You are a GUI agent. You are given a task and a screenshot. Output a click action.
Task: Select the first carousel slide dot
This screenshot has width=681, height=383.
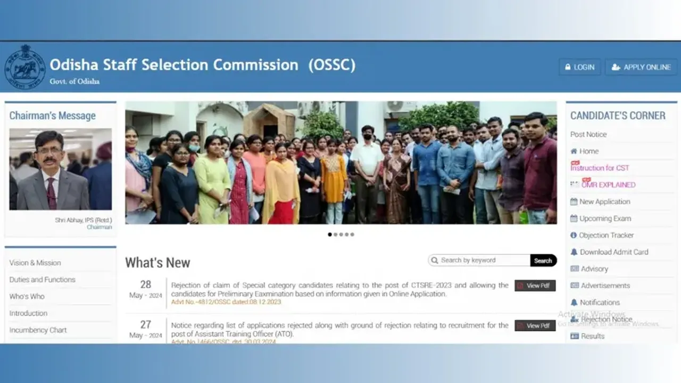pyautogui.click(x=329, y=234)
